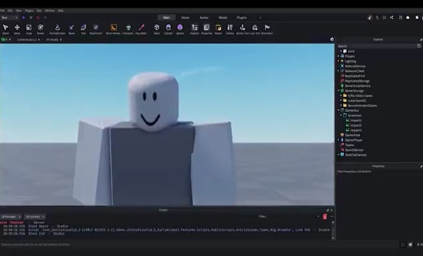Switch to the Main ribbon tab
423x256 pixels.
click(167, 17)
